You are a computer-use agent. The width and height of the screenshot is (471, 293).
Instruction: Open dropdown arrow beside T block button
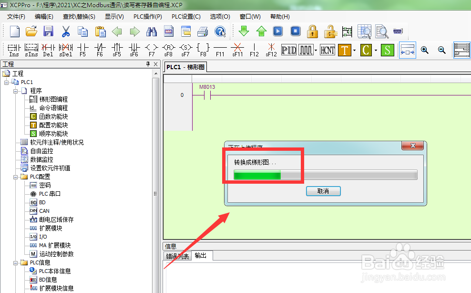[355, 50]
